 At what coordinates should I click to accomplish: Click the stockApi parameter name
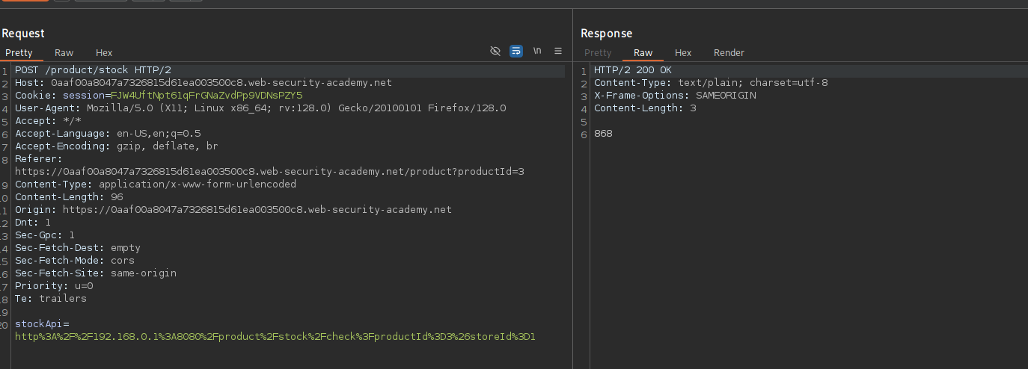(41, 324)
